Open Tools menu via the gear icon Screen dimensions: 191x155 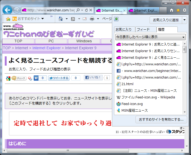pos(185,10)
